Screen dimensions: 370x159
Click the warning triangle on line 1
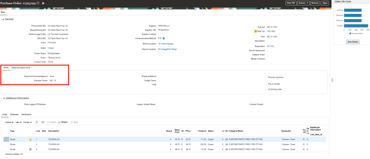pyautogui.click(x=30, y=139)
